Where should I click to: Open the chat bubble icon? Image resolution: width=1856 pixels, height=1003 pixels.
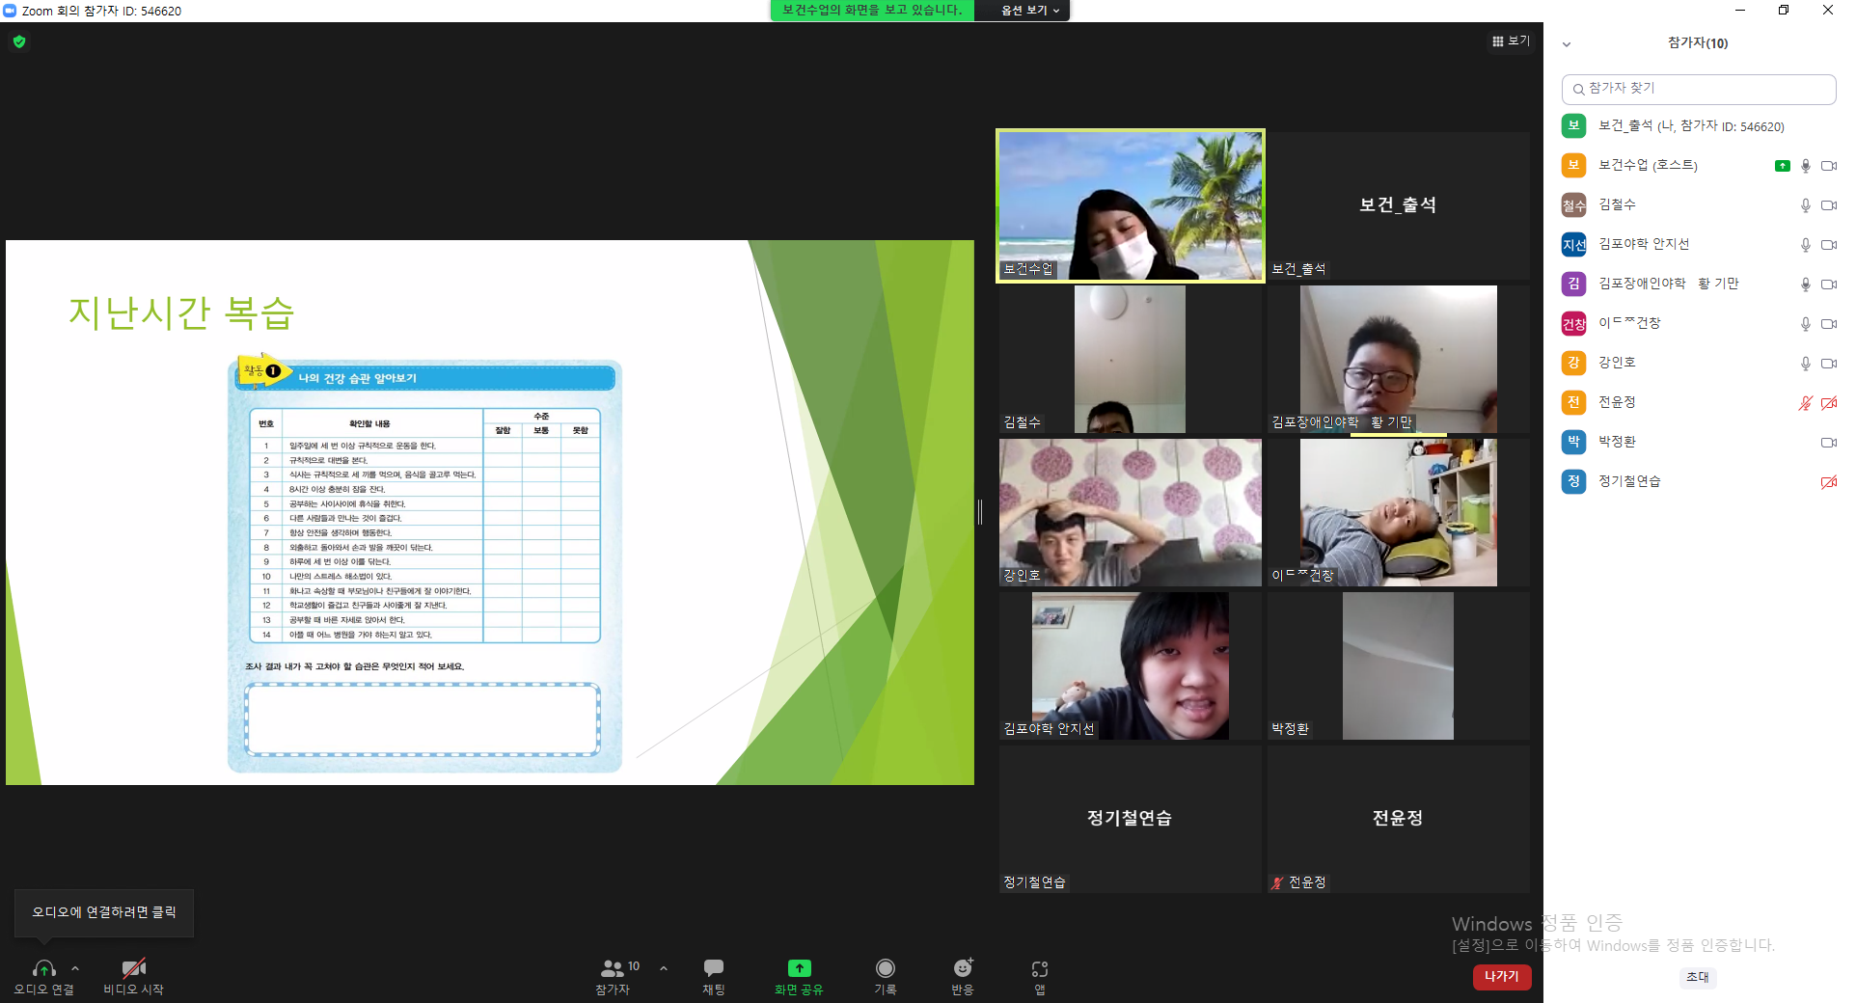click(x=714, y=968)
